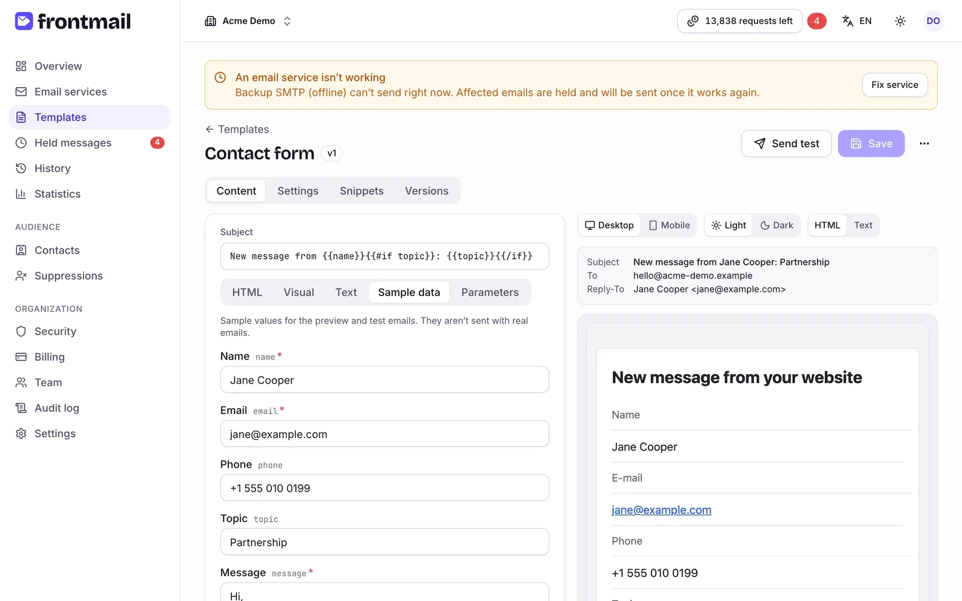Click the clock icon in the warning banner
962x601 pixels.
pos(220,78)
